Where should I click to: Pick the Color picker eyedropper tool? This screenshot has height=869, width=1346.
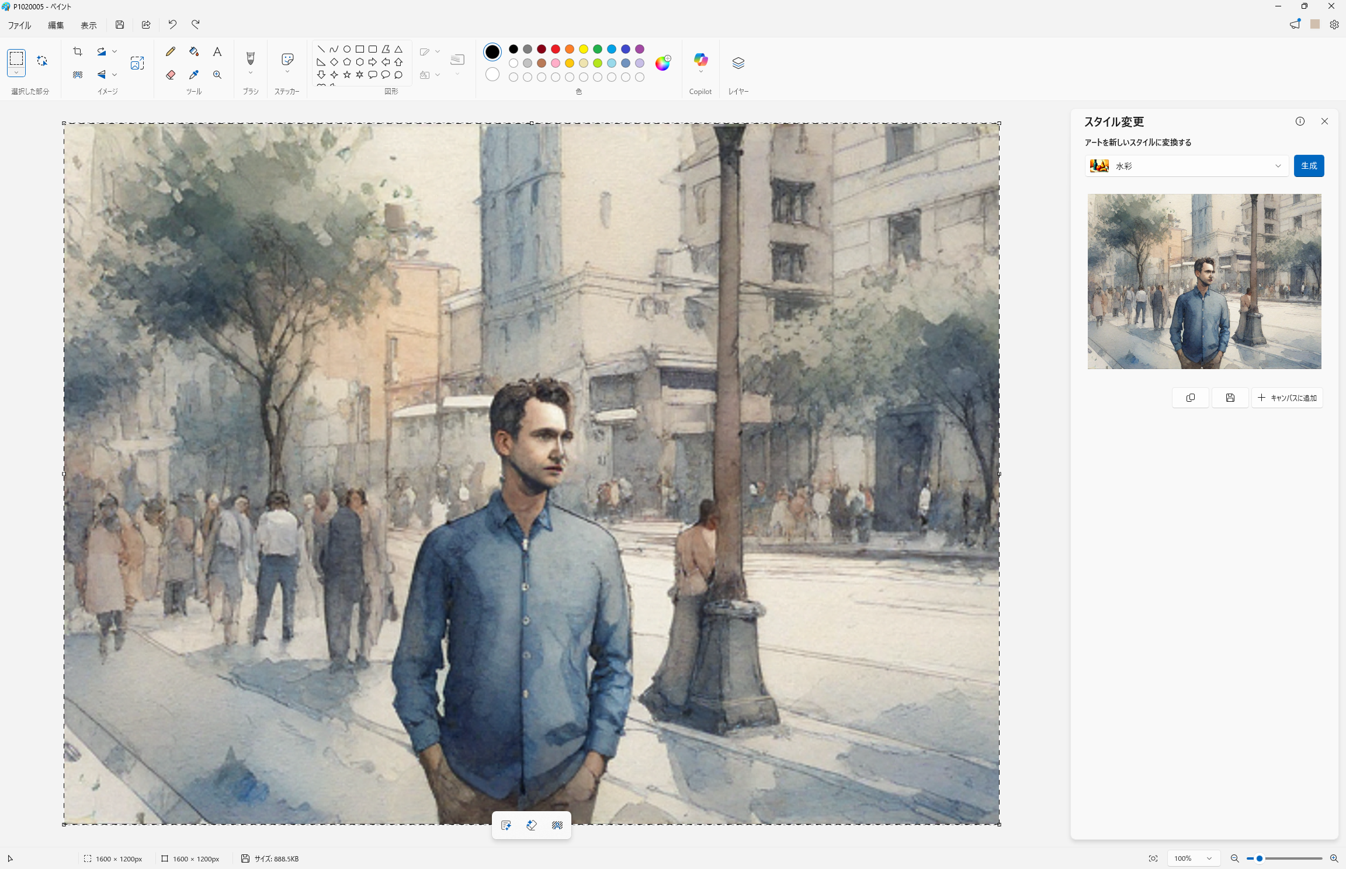[194, 75]
